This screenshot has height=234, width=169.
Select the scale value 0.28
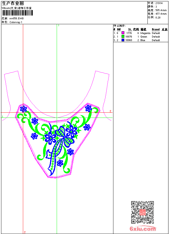[x=158, y=18]
